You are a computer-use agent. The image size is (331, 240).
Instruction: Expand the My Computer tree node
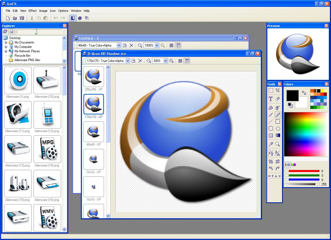(6, 47)
